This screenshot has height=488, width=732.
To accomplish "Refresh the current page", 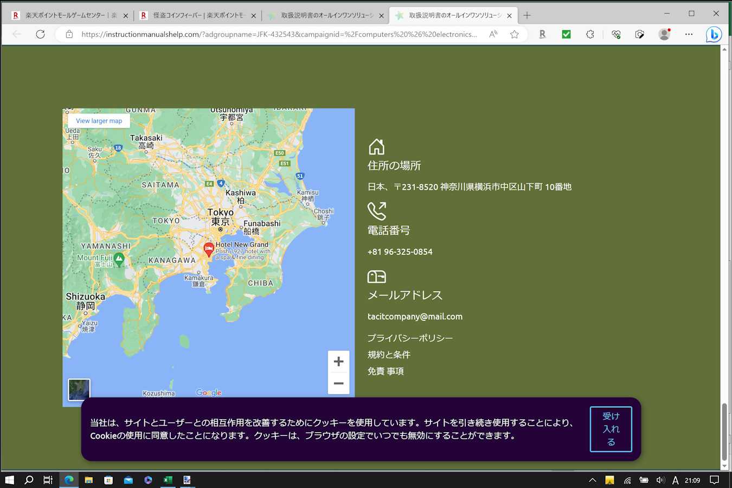I will (40, 34).
